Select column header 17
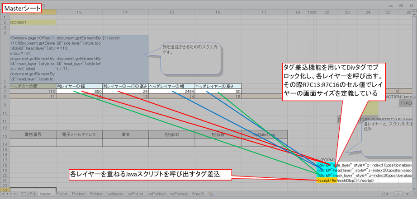417x199 pixels. 264,12
